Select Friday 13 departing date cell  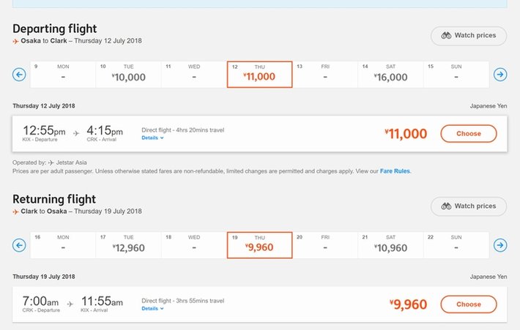pyautogui.click(x=324, y=74)
